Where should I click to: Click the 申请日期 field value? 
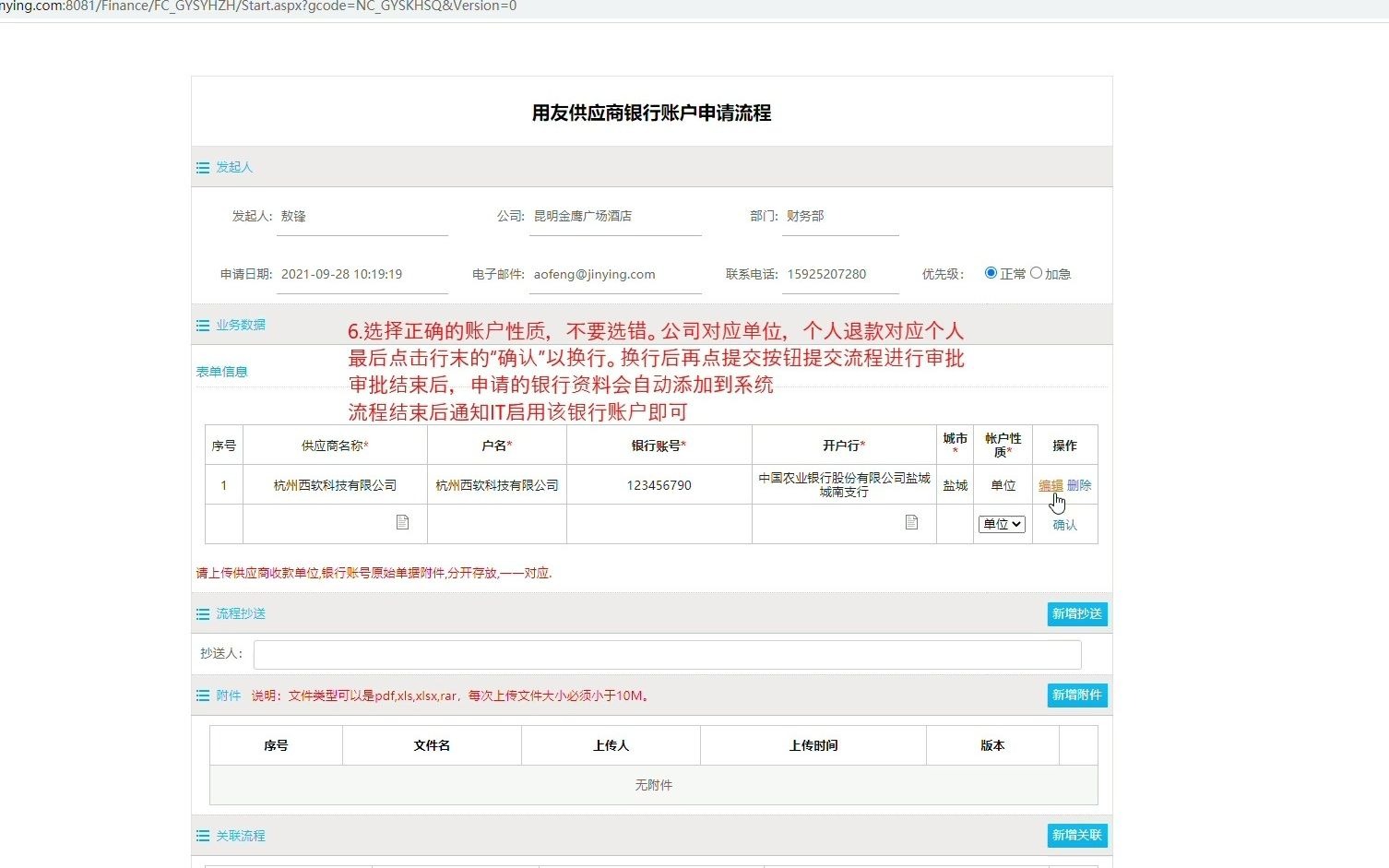coord(362,275)
